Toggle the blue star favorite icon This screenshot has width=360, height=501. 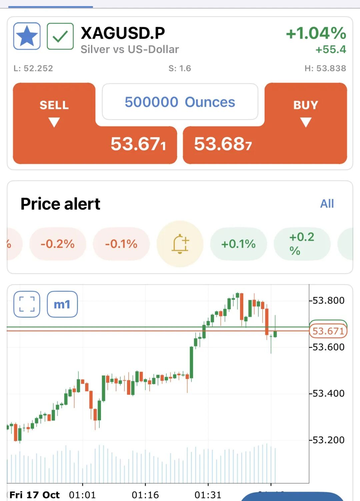27,36
